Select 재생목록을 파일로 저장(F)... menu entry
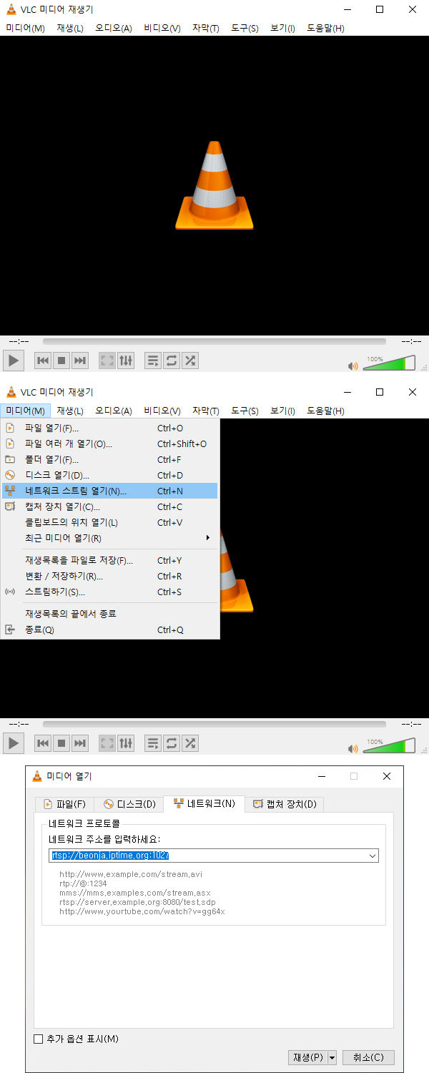 coord(110,561)
